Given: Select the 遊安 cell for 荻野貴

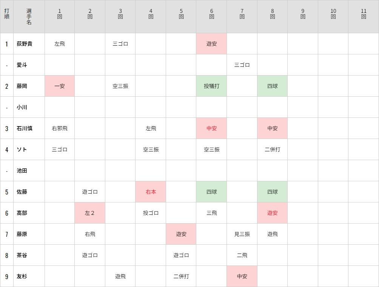Looking at the screenshot, I should (x=211, y=44).
